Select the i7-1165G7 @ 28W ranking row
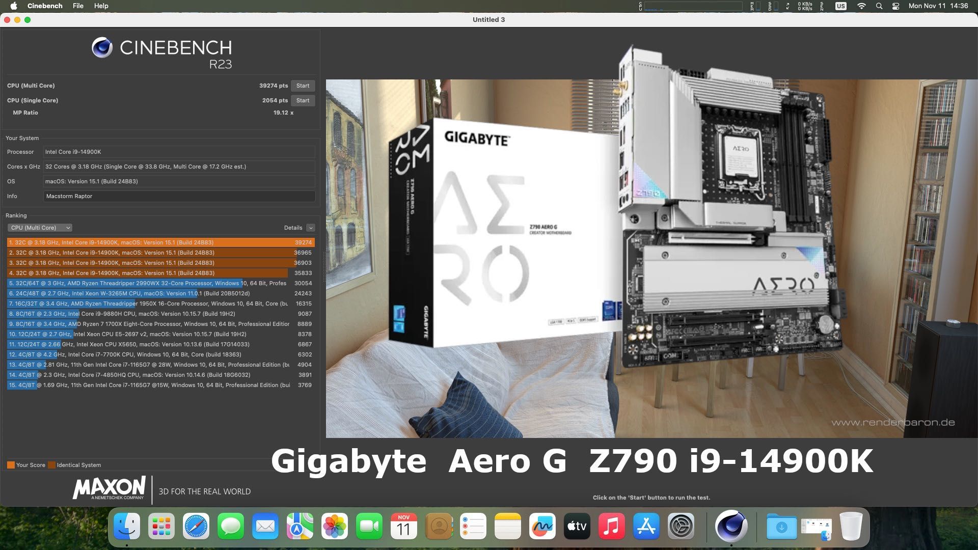This screenshot has width=978, height=550. tap(161, 365)
